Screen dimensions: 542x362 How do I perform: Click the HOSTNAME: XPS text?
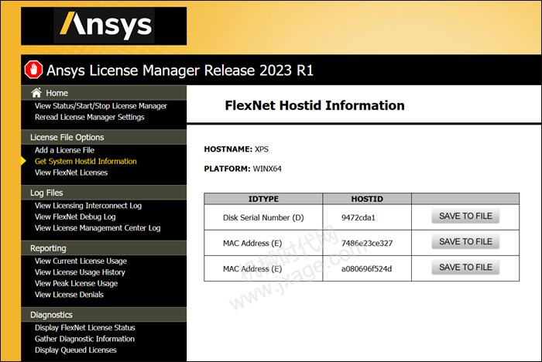(236, 149)
